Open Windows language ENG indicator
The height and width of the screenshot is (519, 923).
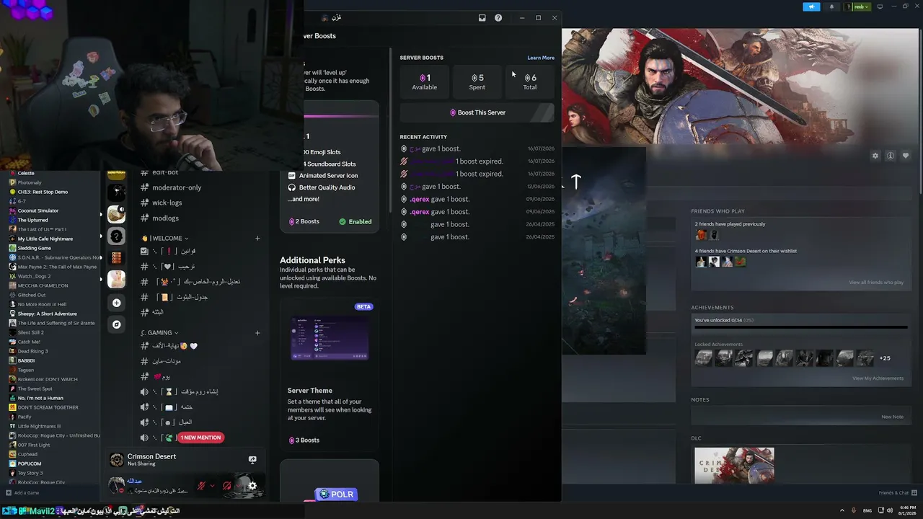867,510
